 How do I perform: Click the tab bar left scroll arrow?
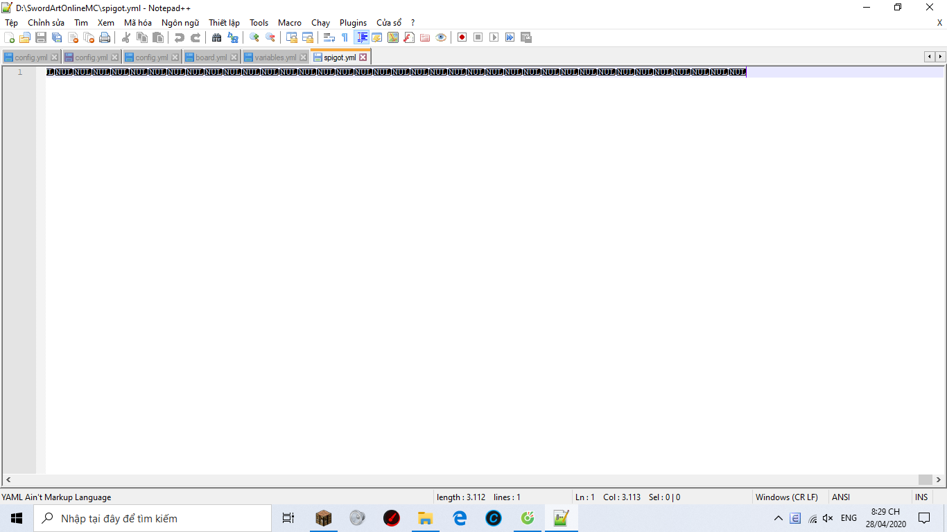coord(929,57)
